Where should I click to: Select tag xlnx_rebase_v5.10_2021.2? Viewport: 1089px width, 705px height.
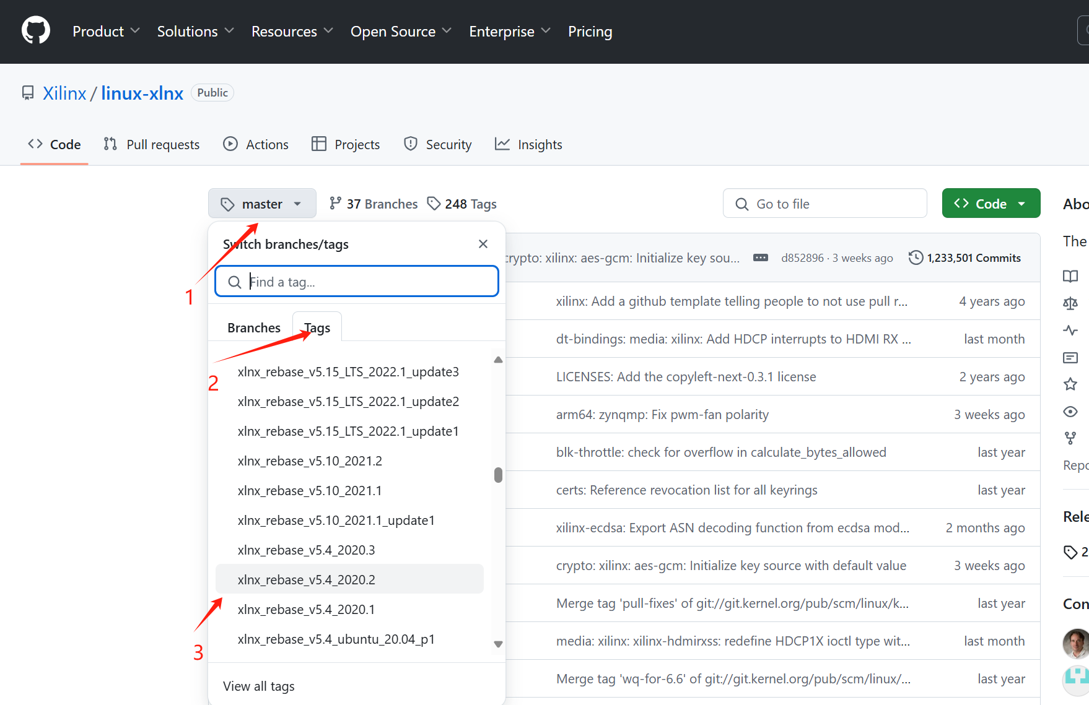coord(349,461)
